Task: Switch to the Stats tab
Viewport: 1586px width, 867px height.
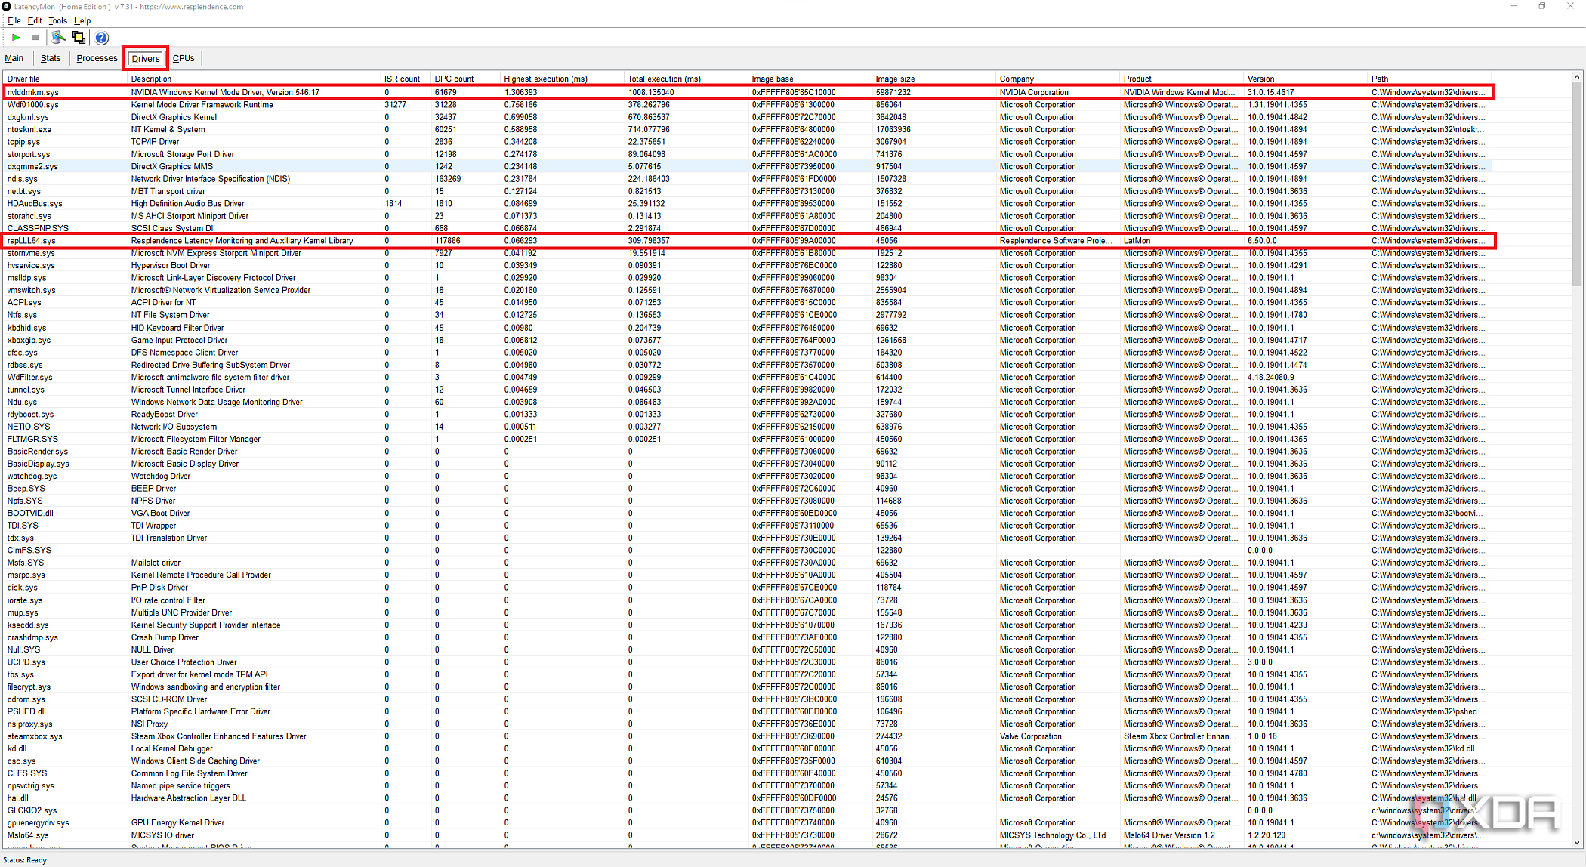Action: (50, 58)
